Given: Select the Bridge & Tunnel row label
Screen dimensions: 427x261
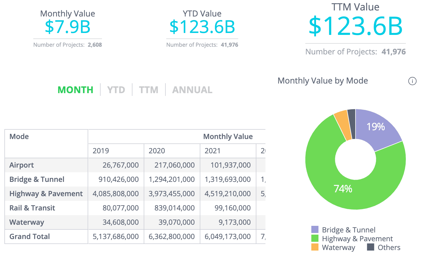Looking at the screenshot, I should [37, 179].
